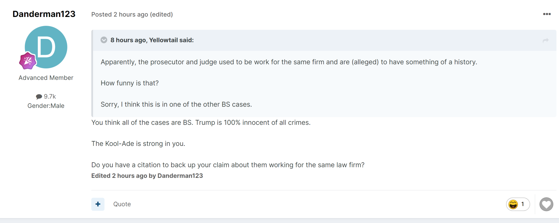This screenshot has width=559, height=223.
Task: Click 'Edited 2 hours ago by Danderman123' text
Action: click(x=147, y=176)
